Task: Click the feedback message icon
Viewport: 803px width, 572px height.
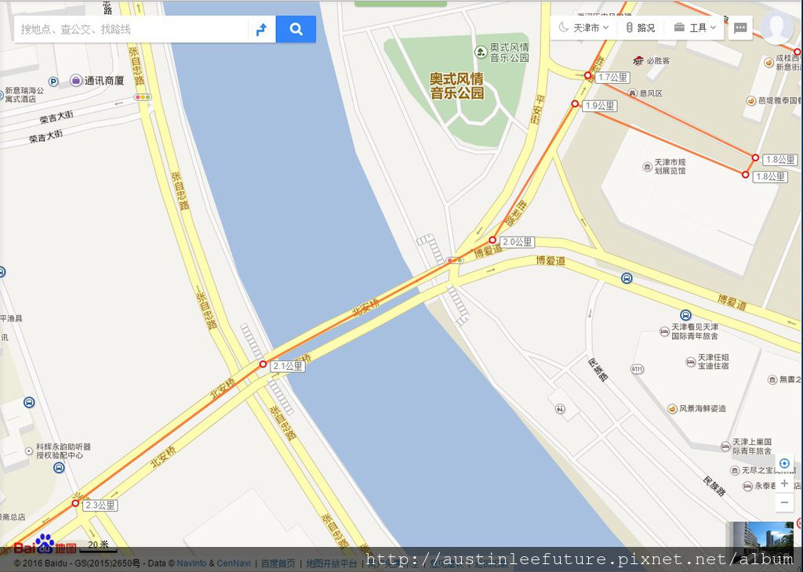Action: pos(740,28)
